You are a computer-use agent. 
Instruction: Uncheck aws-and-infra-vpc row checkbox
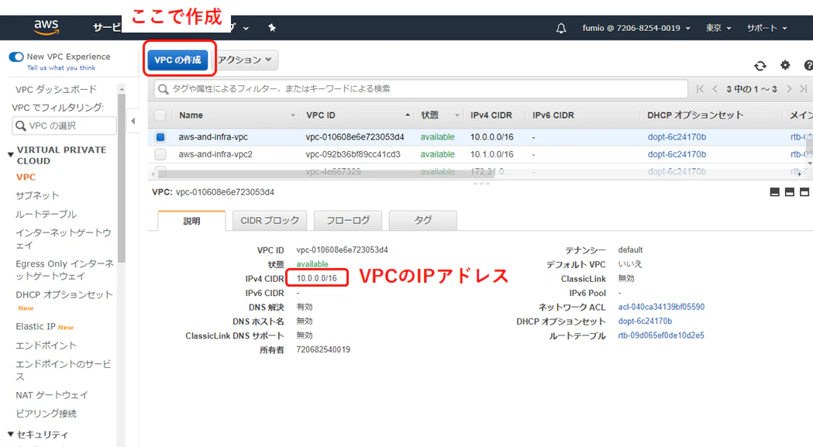point(160,137)
